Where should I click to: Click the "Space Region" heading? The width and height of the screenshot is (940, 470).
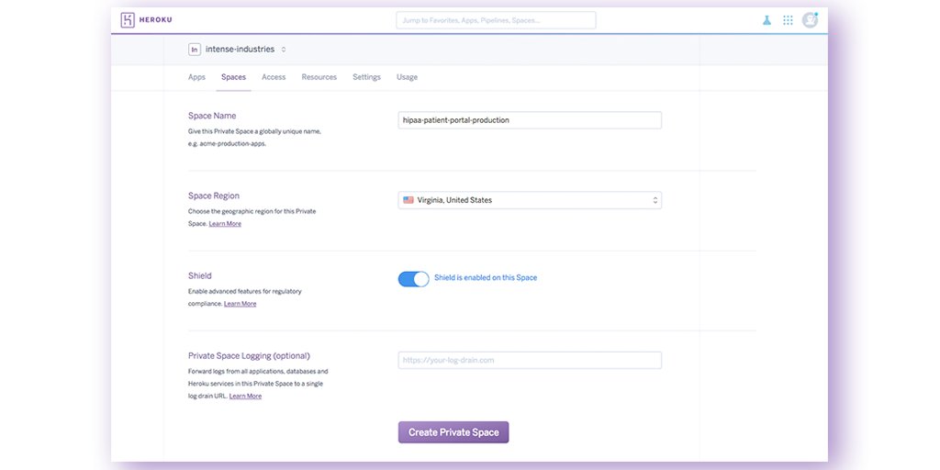coord(214,196)
